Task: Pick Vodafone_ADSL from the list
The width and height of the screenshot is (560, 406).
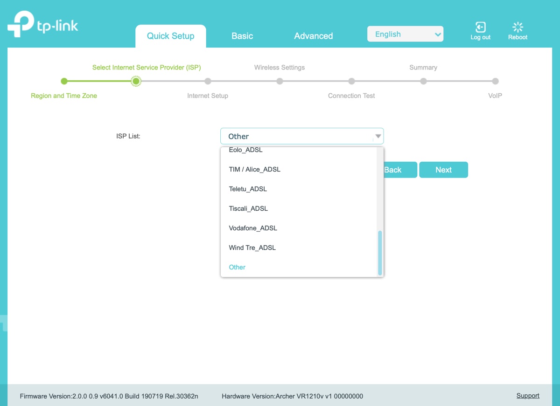Action: click(x=299, y=228)
